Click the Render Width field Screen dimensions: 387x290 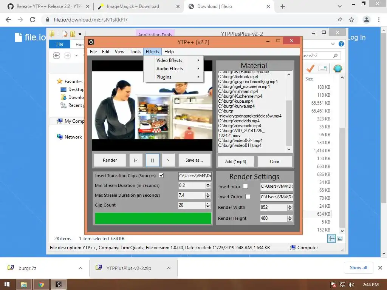pos(274,207)
